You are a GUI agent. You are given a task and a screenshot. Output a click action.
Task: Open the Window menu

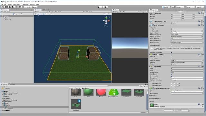coord(32,4)
